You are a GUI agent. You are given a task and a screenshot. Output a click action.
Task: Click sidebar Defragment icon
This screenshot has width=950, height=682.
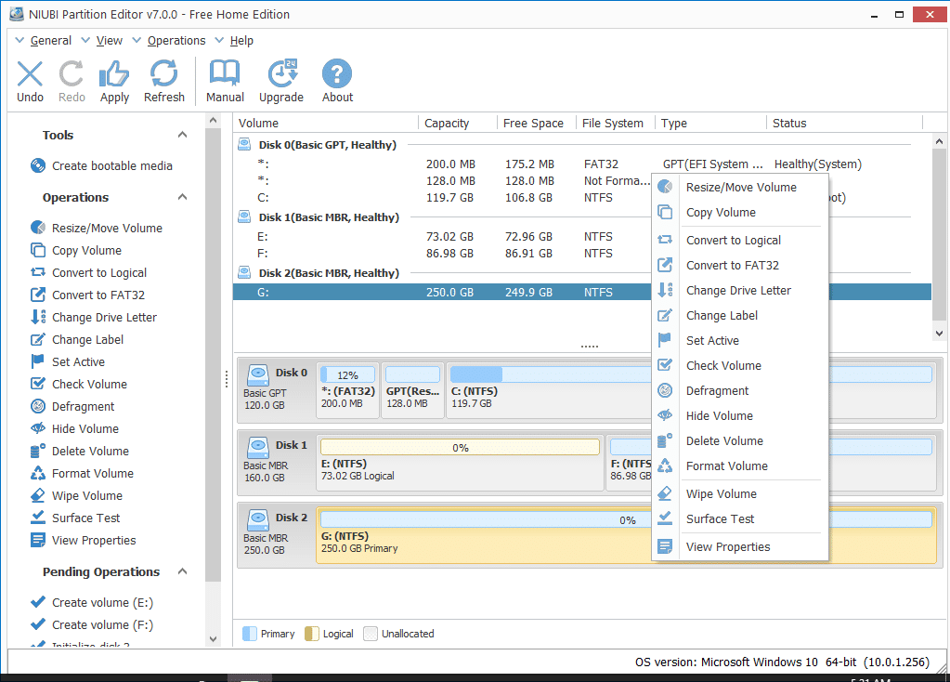point(37,406)
